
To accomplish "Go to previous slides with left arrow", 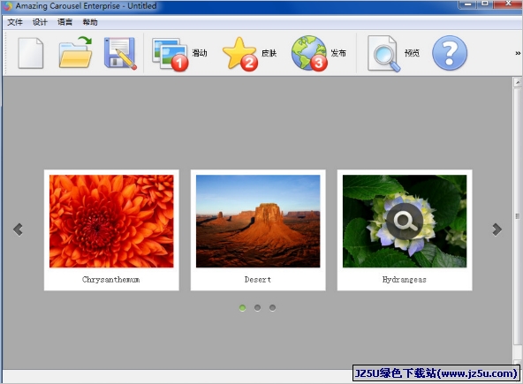I will click(x=18, y=230).
